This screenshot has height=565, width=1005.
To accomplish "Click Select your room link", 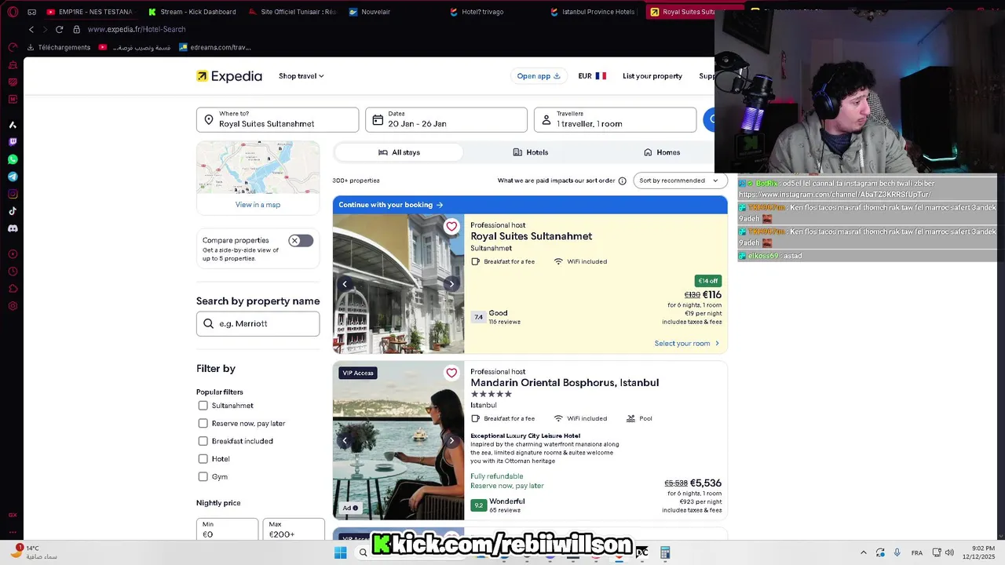I will [x=687, y=344].
